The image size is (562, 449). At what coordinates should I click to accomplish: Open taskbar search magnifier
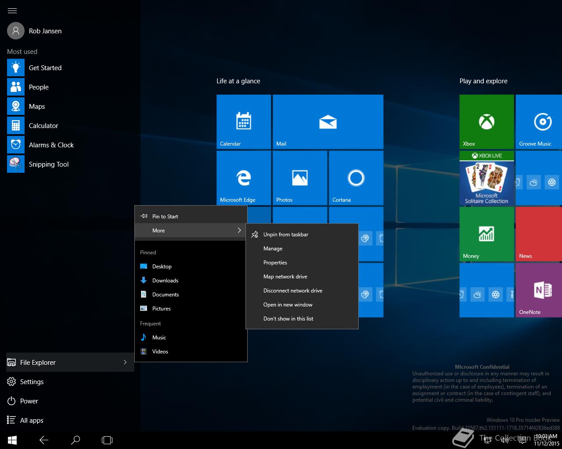(76, 440)
